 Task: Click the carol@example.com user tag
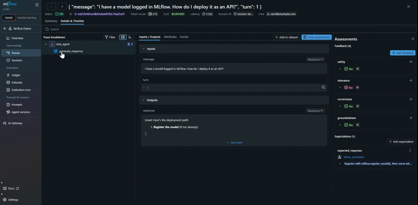coord(281,14)
